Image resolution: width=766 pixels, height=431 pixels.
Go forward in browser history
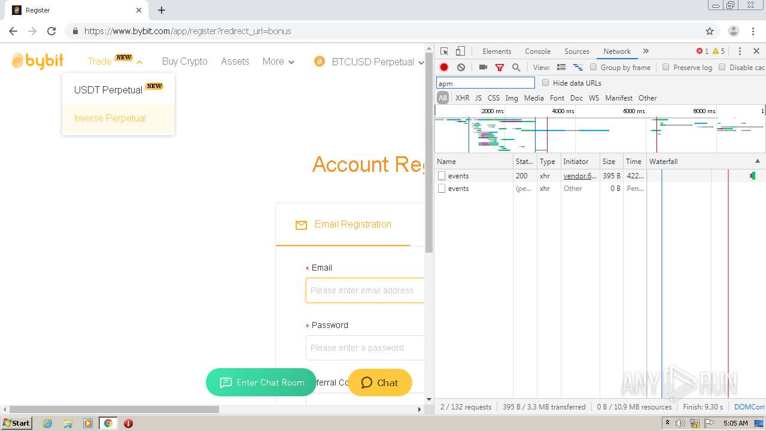[x=32, y=31]
